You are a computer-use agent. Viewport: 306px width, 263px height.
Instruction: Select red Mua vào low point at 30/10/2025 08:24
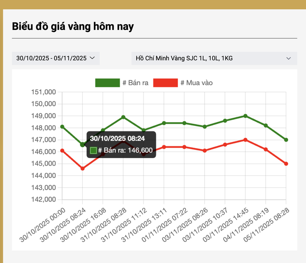click(x=82, y=168)
